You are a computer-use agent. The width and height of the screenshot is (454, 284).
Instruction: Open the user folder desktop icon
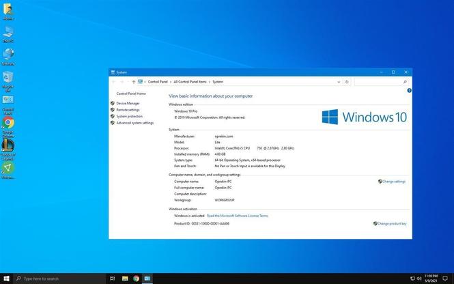8,12
